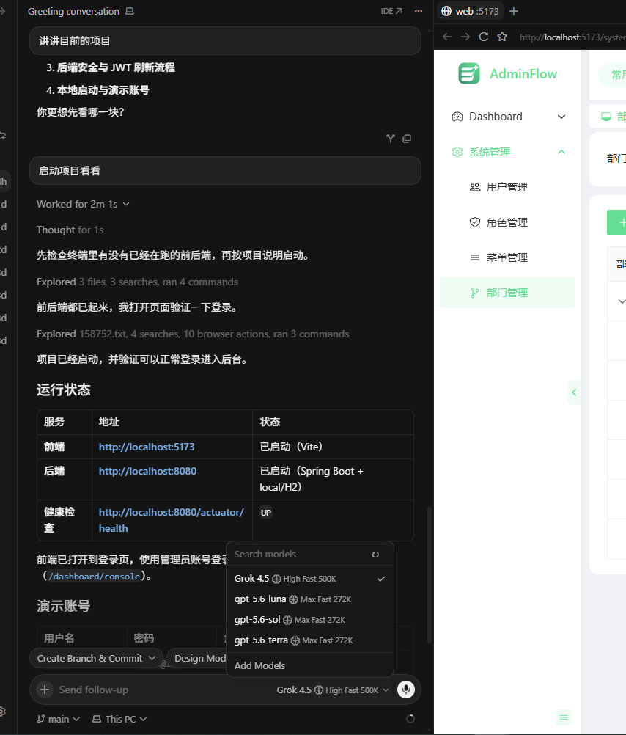Viewport: 626px width, 735px height.
Task: Click the green menu icon at bottom right
Action: pyautogui.click(x=564, y=717)
